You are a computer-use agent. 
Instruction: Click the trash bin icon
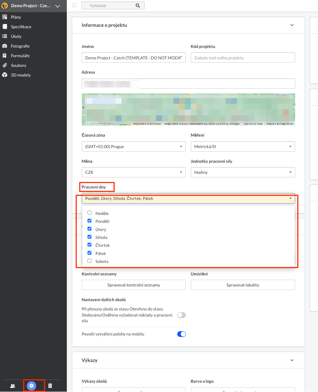click(x=50, y=386)
